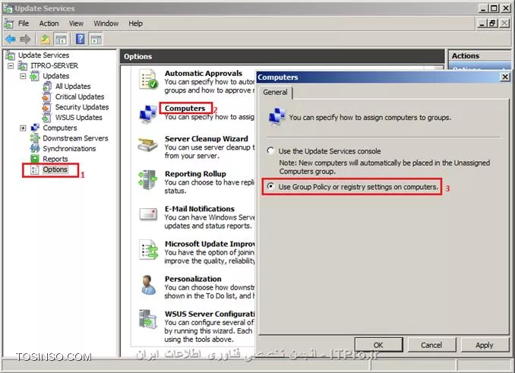515x373 pixels.
Task: Click the ITPRO-SERVER node icon
Action: (23, 65)
